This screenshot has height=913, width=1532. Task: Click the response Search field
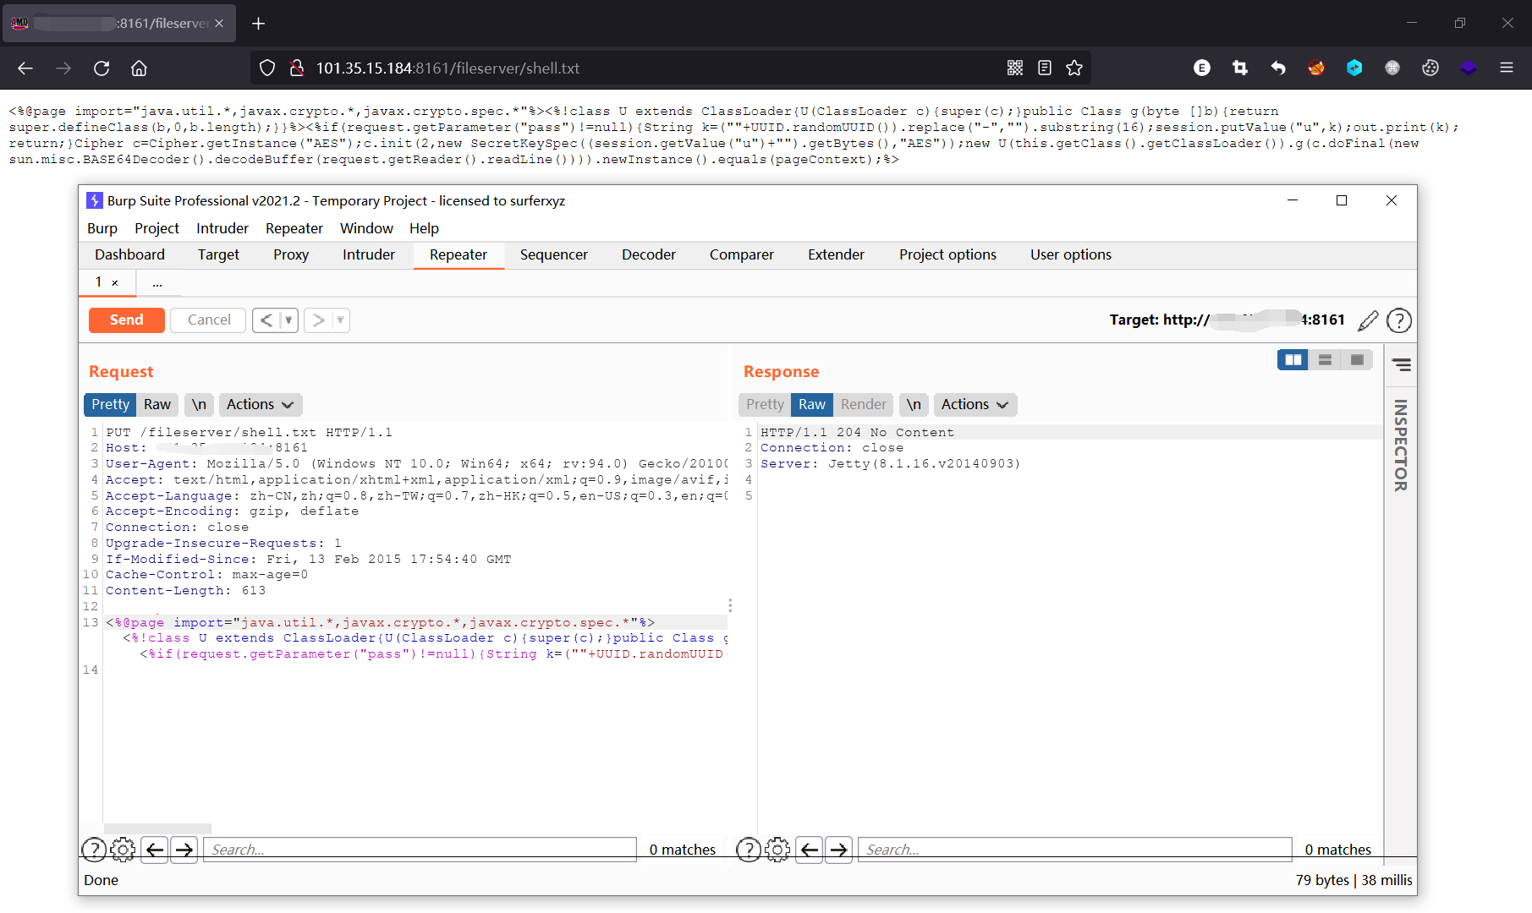(x=1074, y=850)
